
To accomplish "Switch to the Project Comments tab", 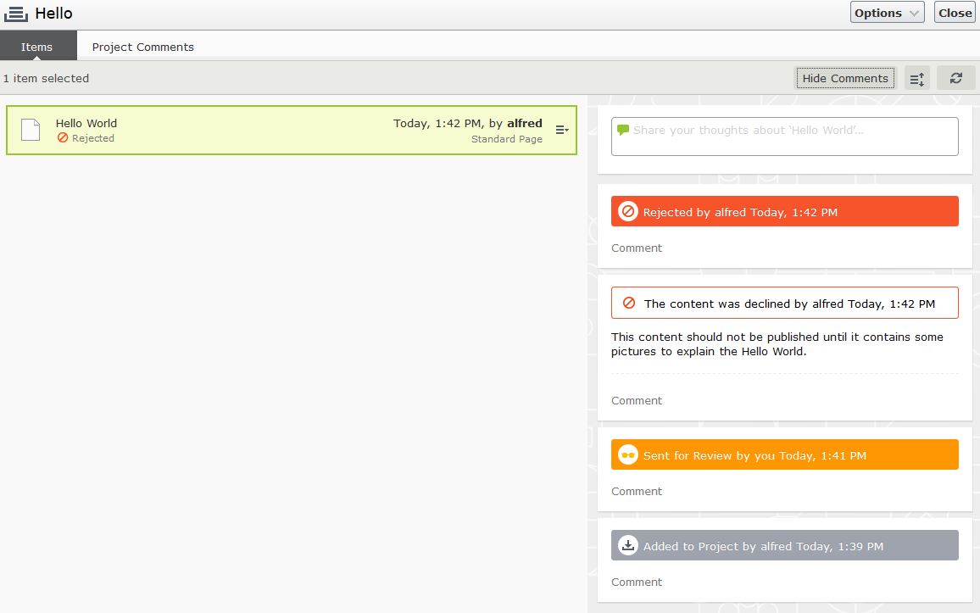I will click(142, 47).
